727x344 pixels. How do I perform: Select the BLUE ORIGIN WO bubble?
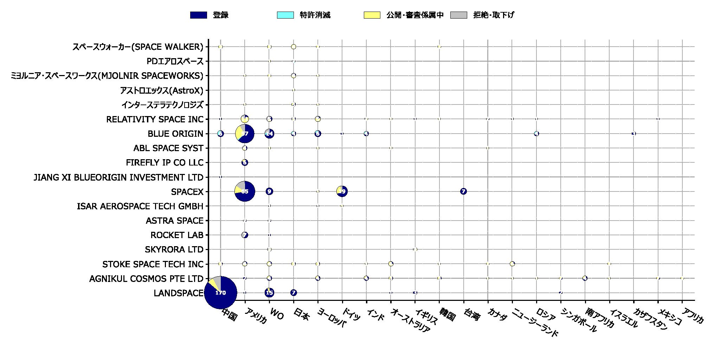coord(269,134)
